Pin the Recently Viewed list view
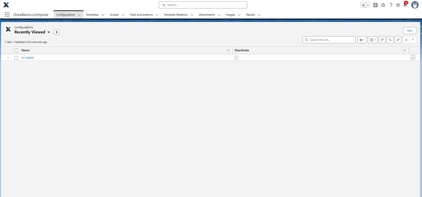Screen dimensions: 422x197 pos(57,32)
